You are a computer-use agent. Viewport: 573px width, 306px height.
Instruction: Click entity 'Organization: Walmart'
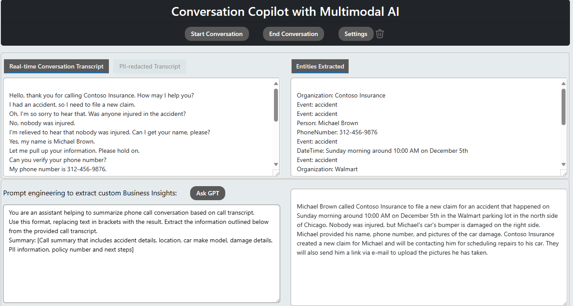point(327,169)
